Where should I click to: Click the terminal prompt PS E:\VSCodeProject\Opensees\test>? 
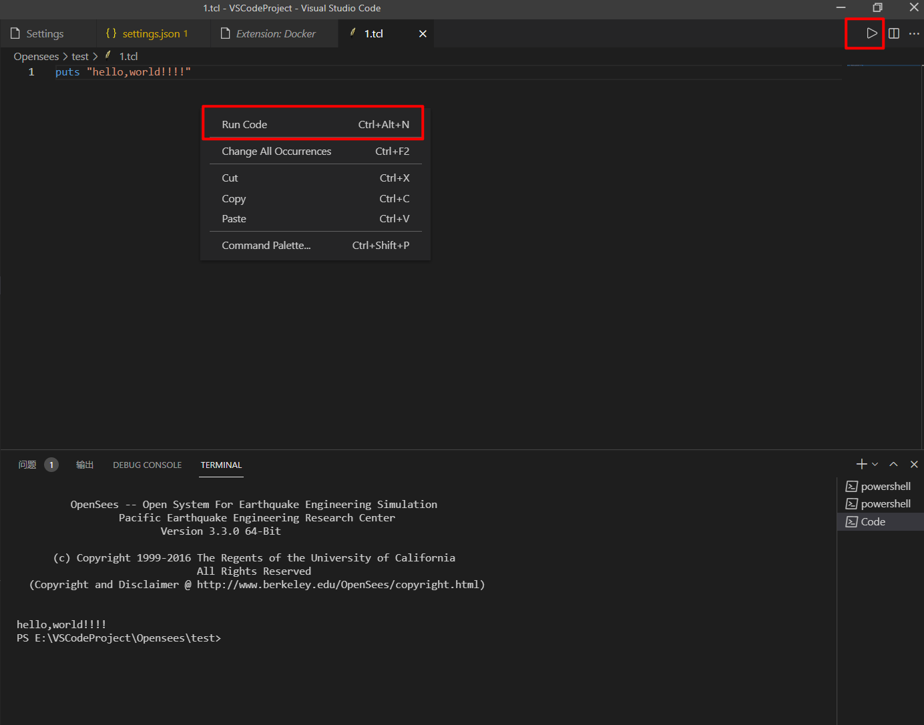pyautogui.click(x=119, y=638)
